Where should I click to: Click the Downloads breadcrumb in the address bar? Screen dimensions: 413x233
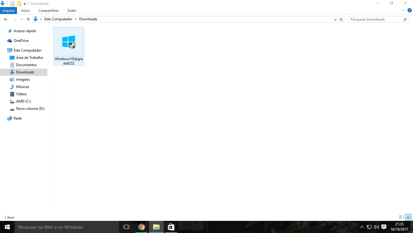pyautogui.click(x=88, y=19)
